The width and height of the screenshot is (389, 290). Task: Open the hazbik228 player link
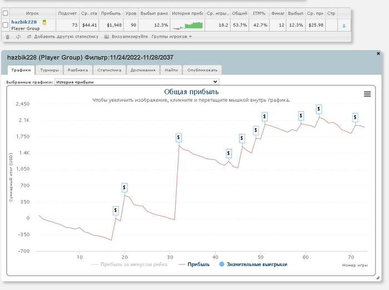tap(24, 22)
